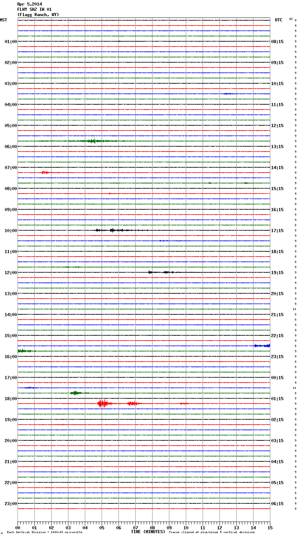Click the MST timezone label
The height and width of the screenshot is (537, 298).
(x=4, y=20)
